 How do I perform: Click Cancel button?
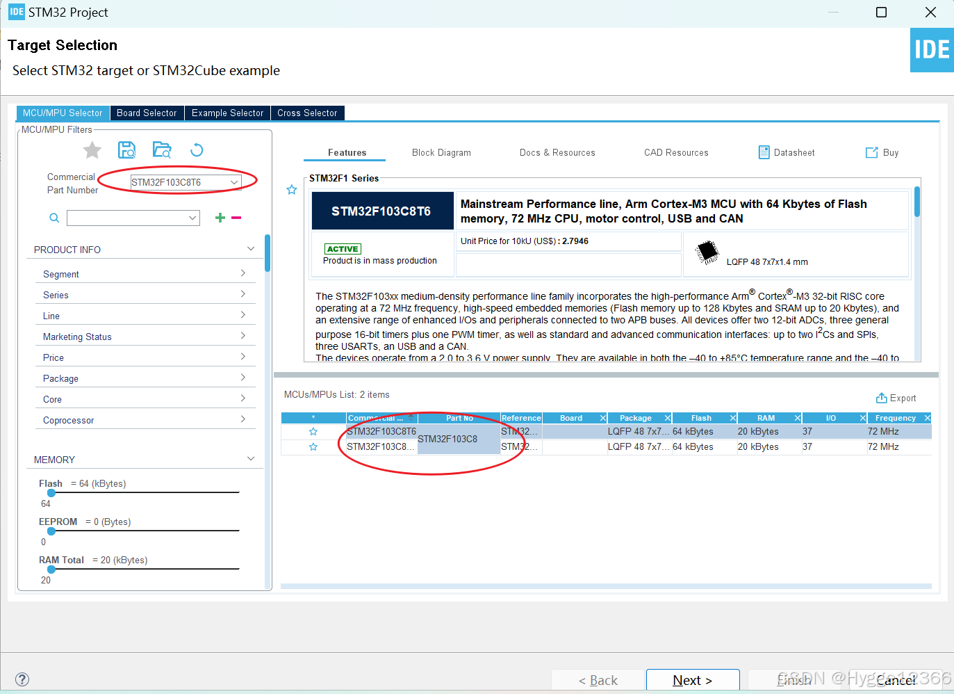[x=896, y=680]
